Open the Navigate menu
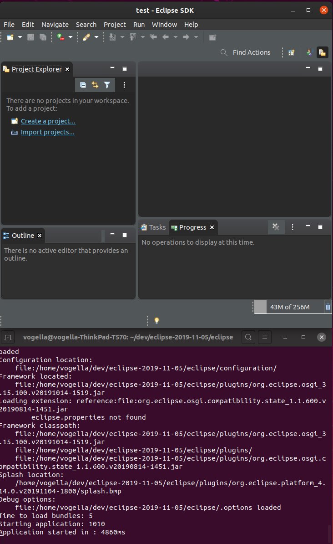The image size is (333, 544). coord(55,25)
